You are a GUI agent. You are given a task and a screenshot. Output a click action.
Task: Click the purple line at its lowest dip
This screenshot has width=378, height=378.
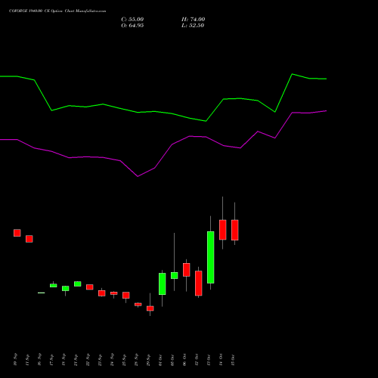click(x=138, y=176)
